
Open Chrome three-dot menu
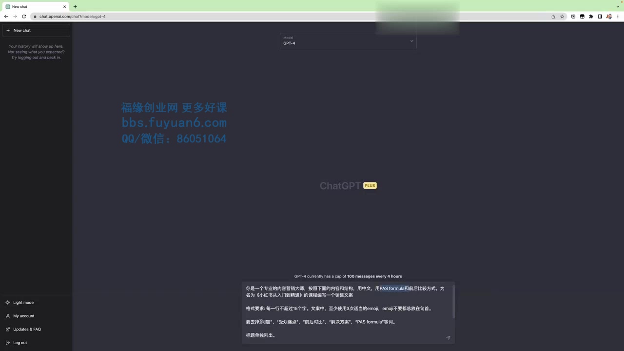618,17
